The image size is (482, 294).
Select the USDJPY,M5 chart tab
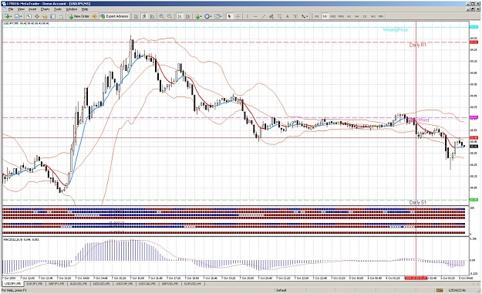[12, 283]
